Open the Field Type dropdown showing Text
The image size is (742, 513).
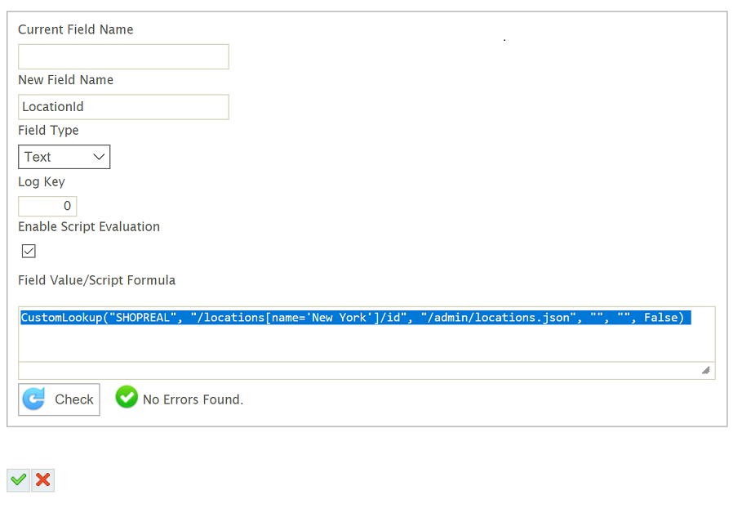tap(64, 157)
